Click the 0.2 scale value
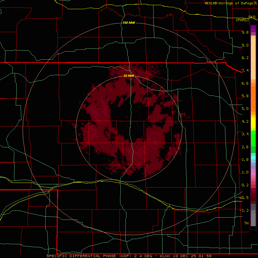 tap(245, 185)
